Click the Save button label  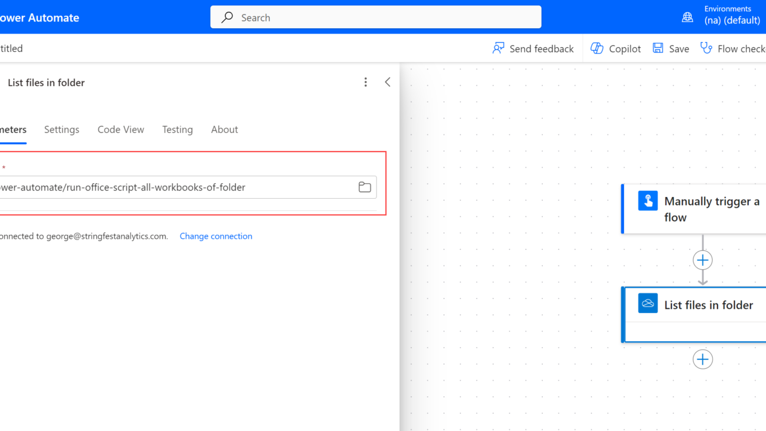(679, 48)
